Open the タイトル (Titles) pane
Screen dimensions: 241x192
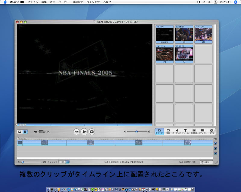click(185, 131)
